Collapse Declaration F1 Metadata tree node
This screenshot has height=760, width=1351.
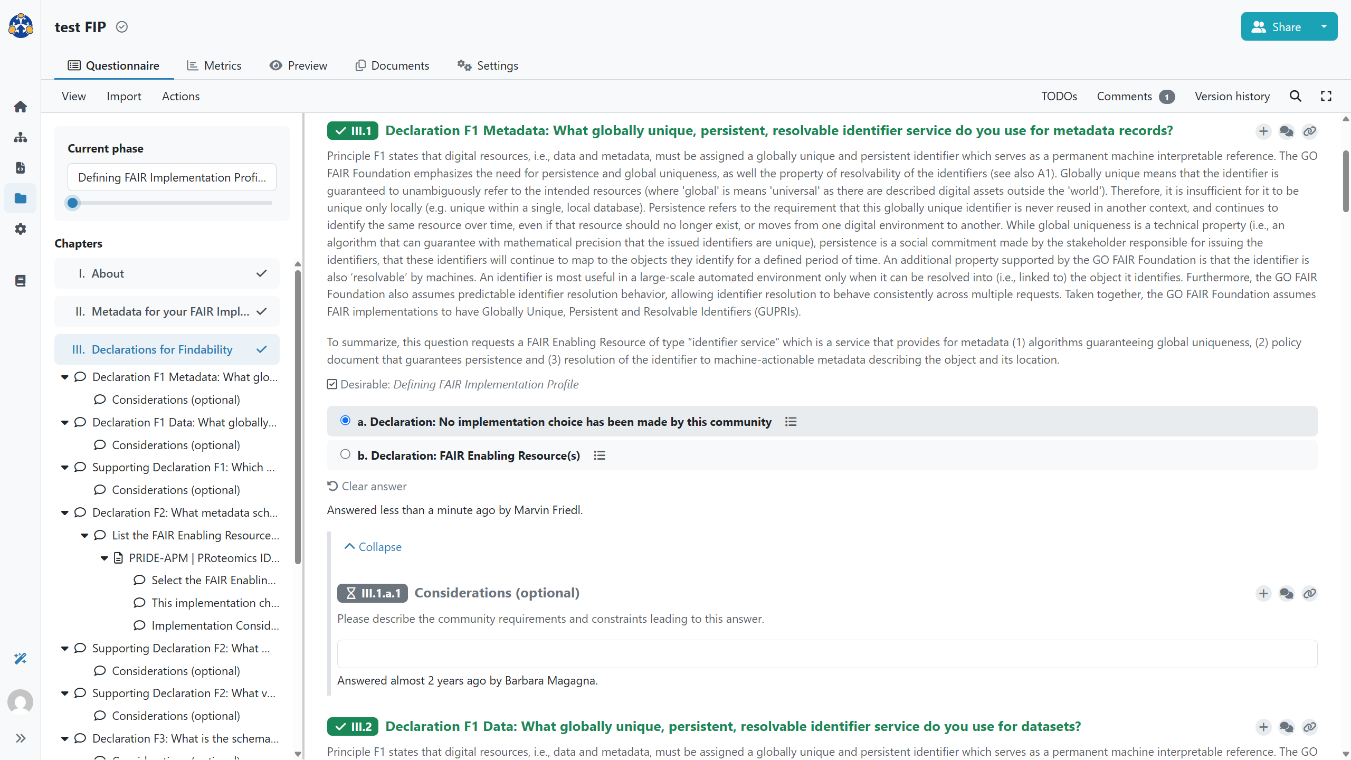tap(65, 377)
